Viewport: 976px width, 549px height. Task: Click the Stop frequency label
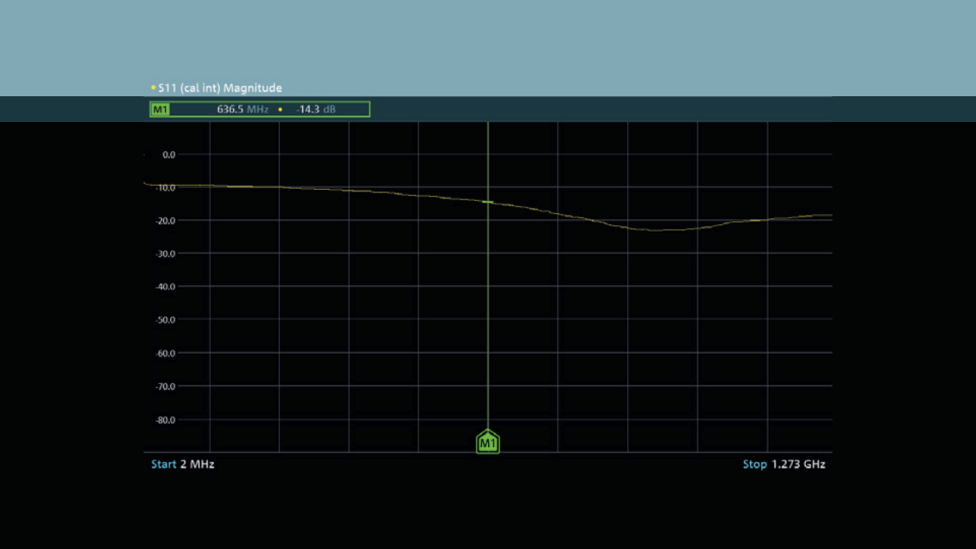click(755, 464)
